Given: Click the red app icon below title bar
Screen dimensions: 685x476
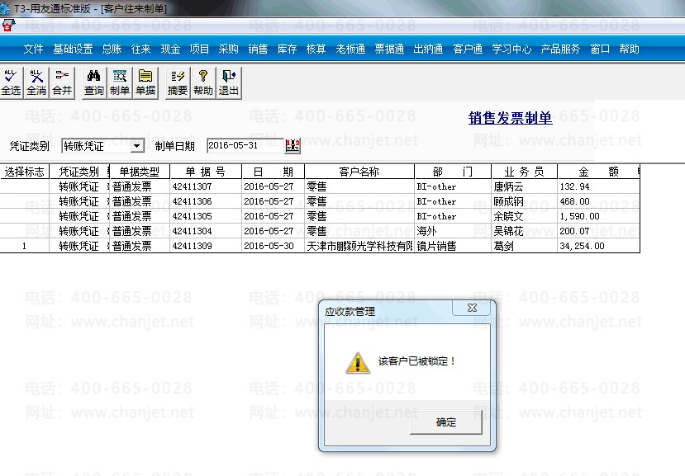Looking at the screenshot, I should tap(8, 26).
